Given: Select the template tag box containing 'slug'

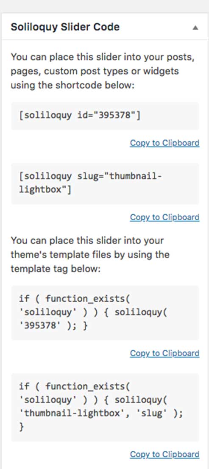Looking at the screenshot, I should click(105, 407).
